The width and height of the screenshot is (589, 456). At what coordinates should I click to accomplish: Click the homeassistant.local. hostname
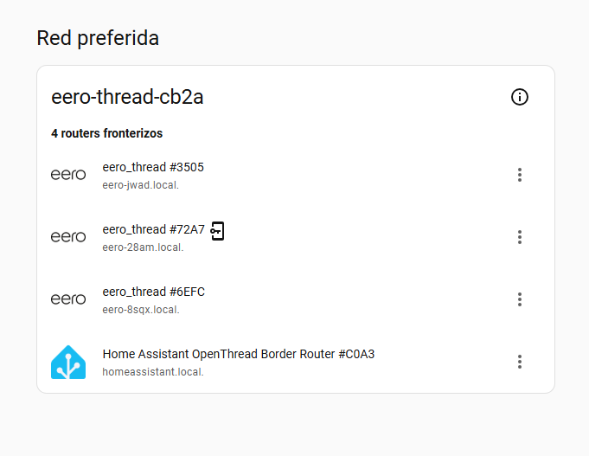pos(152,371)
